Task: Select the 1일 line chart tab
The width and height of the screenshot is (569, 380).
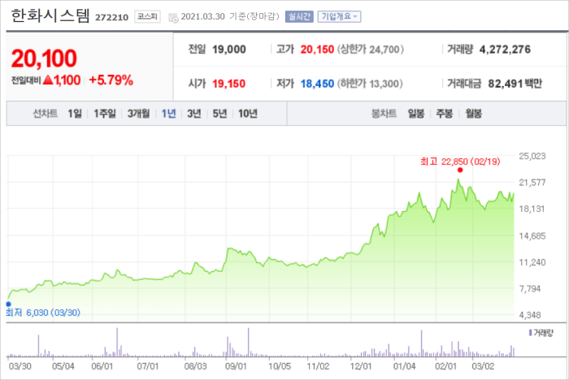Action: pyautogui.click(x=75, y=114)
